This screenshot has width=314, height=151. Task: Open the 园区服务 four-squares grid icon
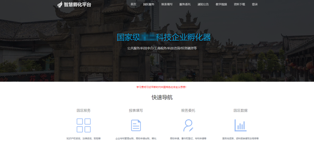(x=84, y=126)
